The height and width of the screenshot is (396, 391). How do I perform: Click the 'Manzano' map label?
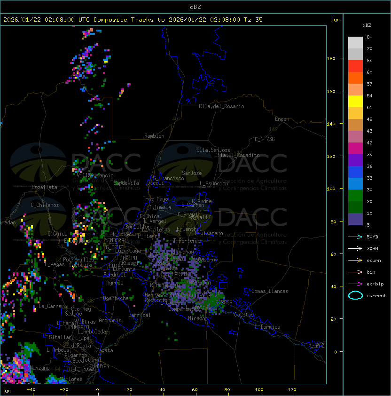pos(39,368)
